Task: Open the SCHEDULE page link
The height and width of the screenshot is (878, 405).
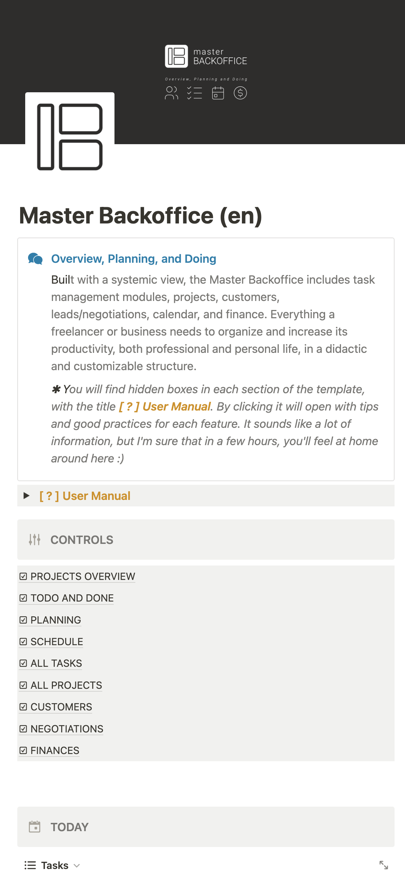Action: click(x=57, y=642)
